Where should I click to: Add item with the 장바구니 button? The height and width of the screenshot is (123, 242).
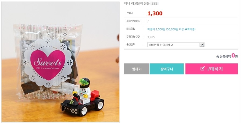tap(166, 69)
